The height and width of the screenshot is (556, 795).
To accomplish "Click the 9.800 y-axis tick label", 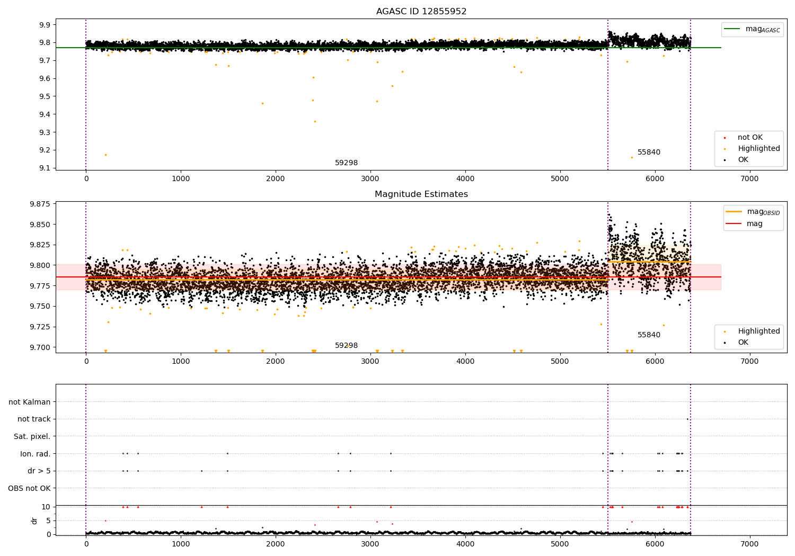I will [x=41, y=265].
